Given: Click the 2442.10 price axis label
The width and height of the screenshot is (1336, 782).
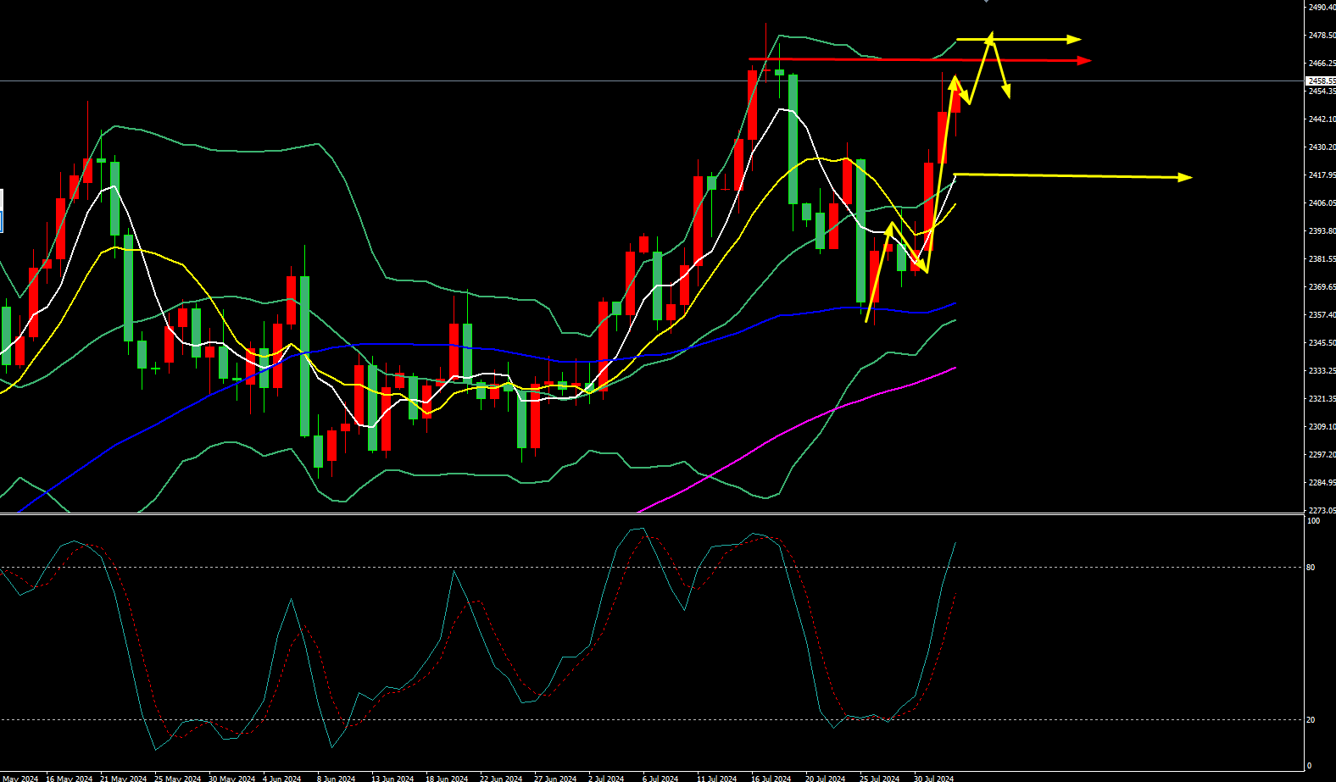Looking at the screenshot, I should pyautogui.click(x=1322, y=119).
